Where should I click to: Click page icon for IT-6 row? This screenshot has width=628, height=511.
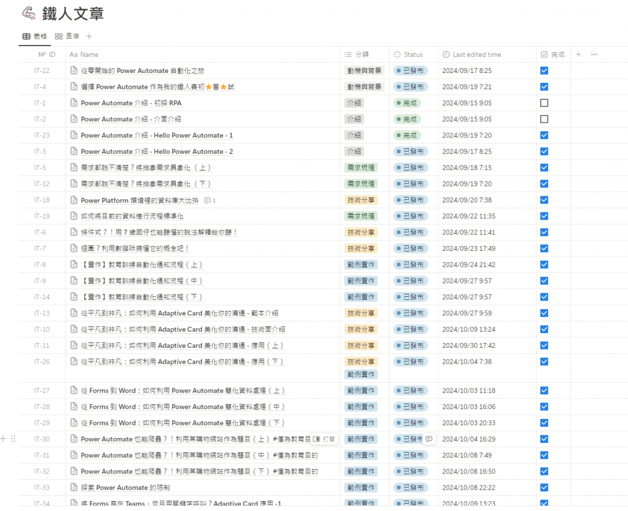(x=74, y=232)
